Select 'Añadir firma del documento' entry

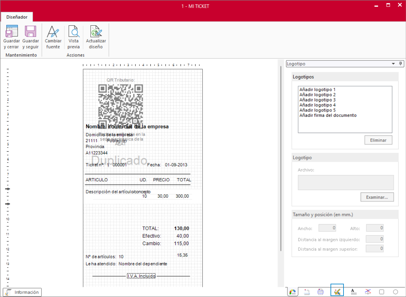pyautogui.click(x=328, y=115)
